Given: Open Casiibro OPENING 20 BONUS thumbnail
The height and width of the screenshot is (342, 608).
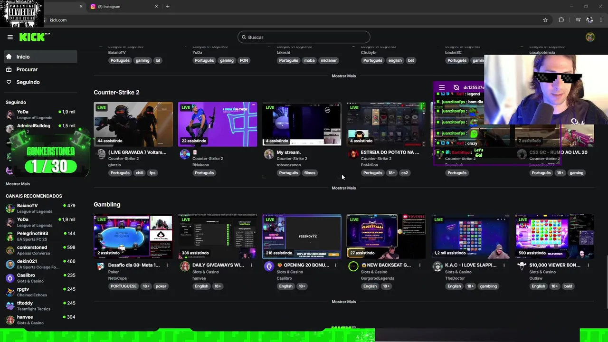Looking at the screenshot, I should coord(302,236).
